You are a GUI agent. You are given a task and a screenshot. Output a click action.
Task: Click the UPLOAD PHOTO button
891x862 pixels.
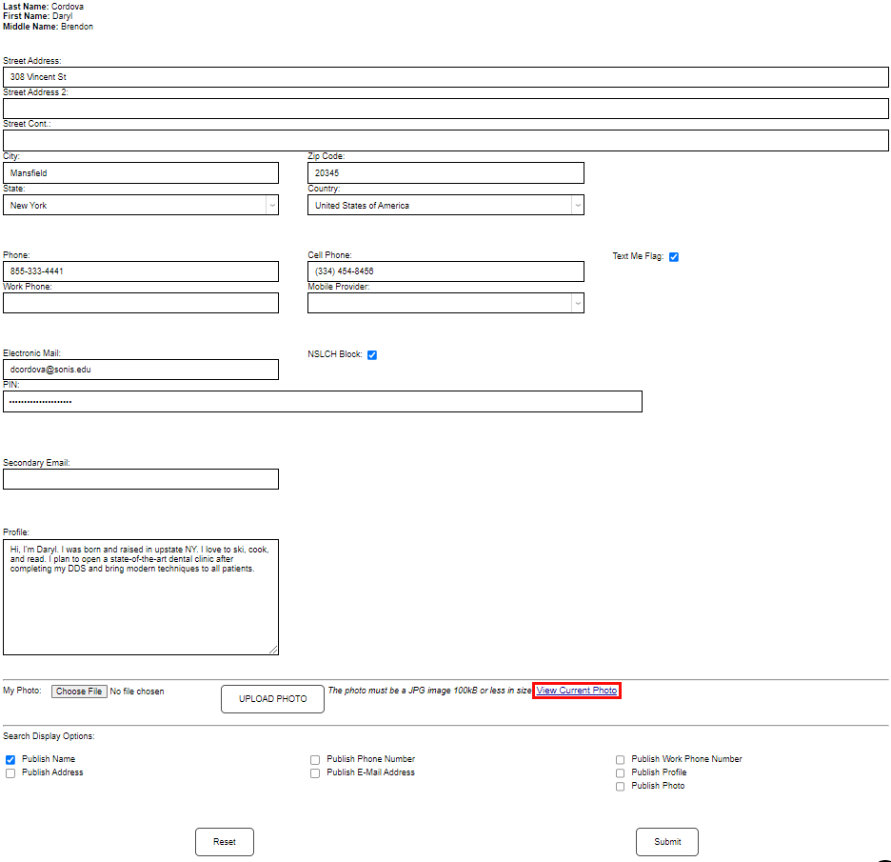(272, 698)
